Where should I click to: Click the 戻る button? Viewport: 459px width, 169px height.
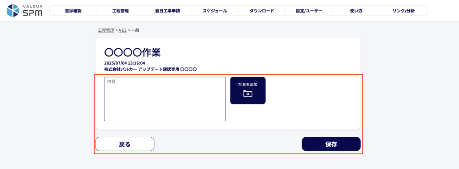125,144
